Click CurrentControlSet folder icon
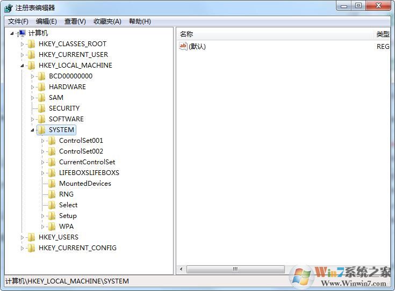The width and height of the screenshot is (395, 291). pos(52,162)
